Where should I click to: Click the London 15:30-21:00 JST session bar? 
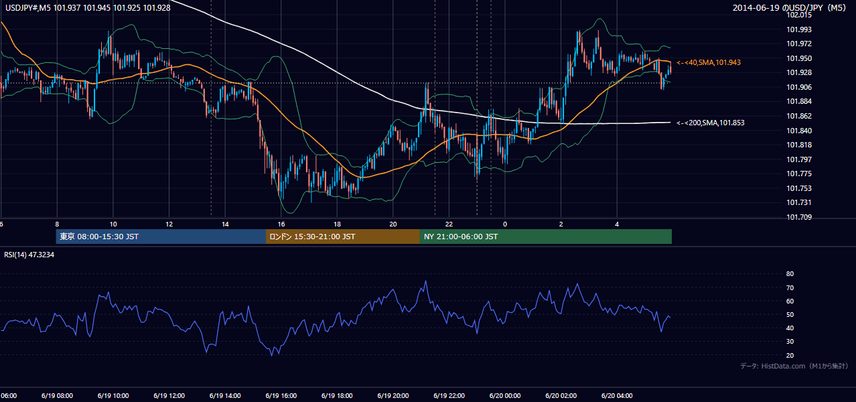tap(343, 237)
